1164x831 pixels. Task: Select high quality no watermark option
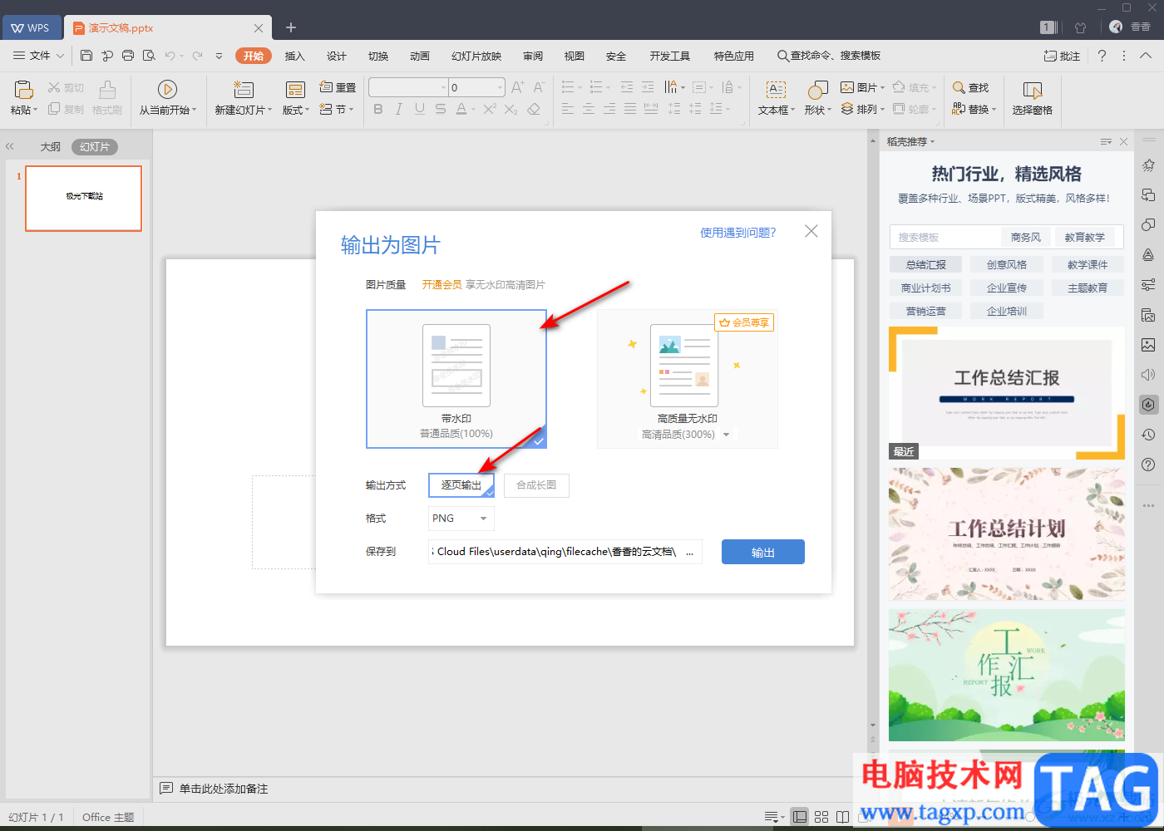[688, 379]
